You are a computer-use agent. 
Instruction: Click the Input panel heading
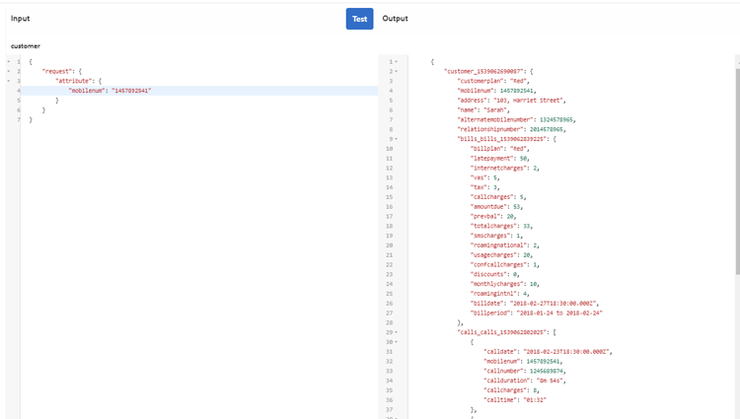pyautogui.click(x=21, y=19)
